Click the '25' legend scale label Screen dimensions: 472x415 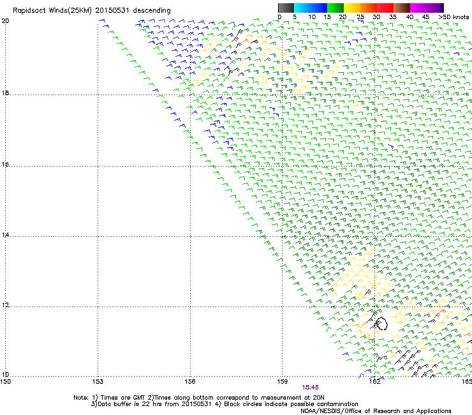(x=360, y=17)
